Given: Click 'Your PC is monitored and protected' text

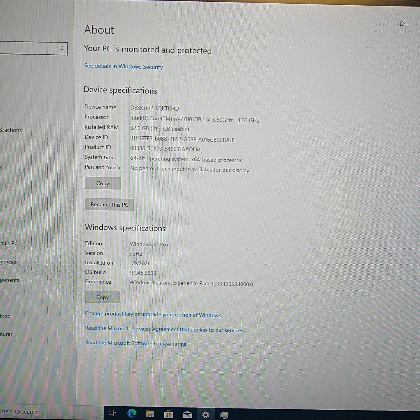Looking at the screenshot, I should [149, 49].
